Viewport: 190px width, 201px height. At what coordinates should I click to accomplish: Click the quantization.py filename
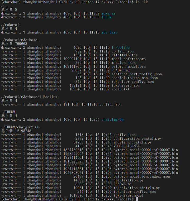coord(129,180)
